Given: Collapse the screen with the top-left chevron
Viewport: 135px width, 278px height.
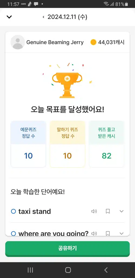Looking at the screenshot, I should 9,17.
